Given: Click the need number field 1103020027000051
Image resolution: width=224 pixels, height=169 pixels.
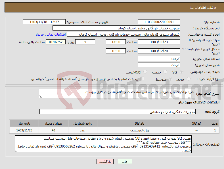Looking at the screenshot, I should [x=159, y=22].
